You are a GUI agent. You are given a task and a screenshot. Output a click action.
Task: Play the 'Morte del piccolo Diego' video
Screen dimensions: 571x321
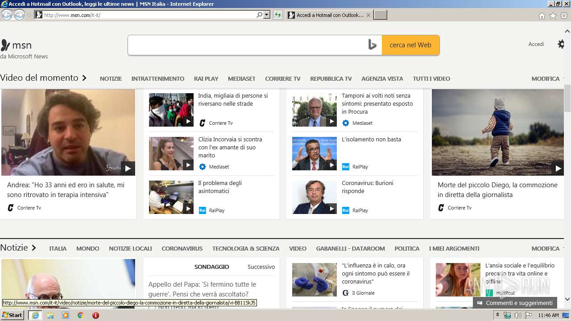click(498, 132)
